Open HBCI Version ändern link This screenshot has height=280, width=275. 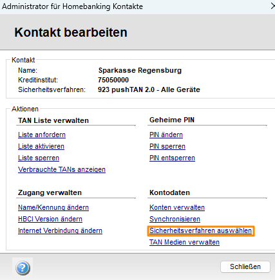(x=50, y=219)
